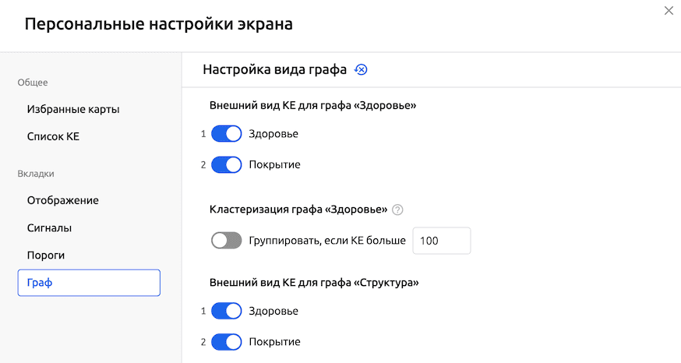Image resolution: width=681 pixels, height=363 pixels.
Task: Turn off Покрытие toggle for graph «Здоровье»
Action: (x=227, y=164)
